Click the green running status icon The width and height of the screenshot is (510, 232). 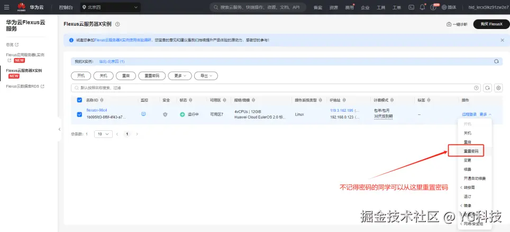pyautogui.click(x=182, y=114)
